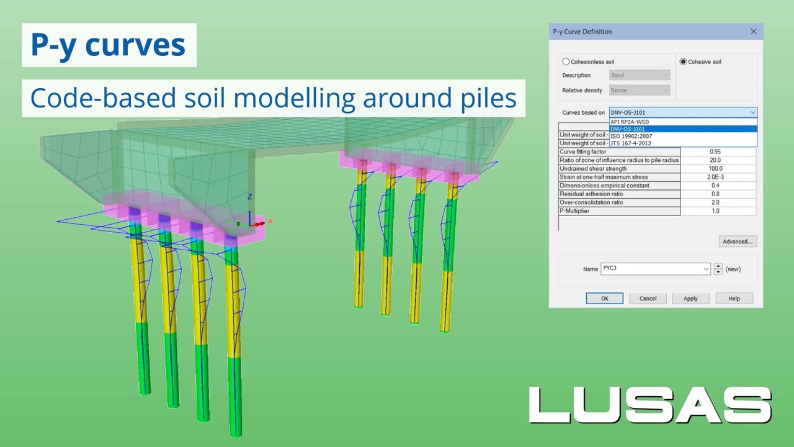The image size is (794, 447).
Task: Edit the Curve fitting factor value 0.95
Action: click(x=718, y=151)
